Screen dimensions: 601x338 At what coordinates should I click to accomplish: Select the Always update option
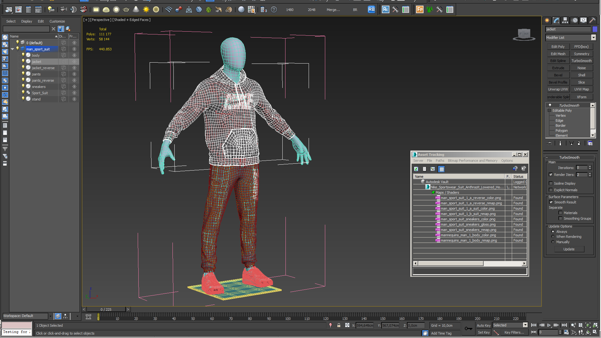tap(553, 232)
